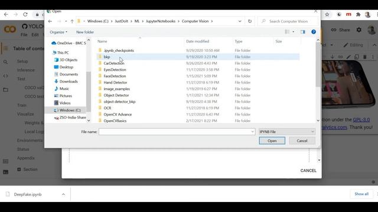
Task: Sort files by Name column header
Action: pos(102,41)
